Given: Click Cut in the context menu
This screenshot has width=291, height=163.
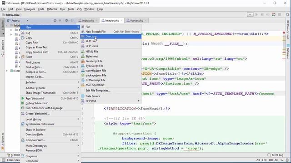Looking at the screenshot, I should click(x=50, y=33).
